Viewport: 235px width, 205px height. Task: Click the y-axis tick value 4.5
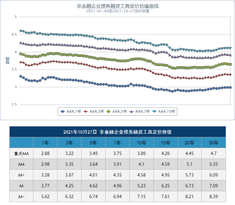14,34
